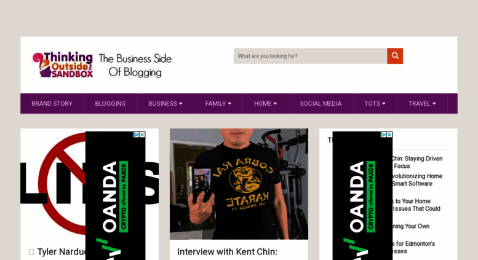
Task: Expand the Home menu dropdown
Action: (266, 103)
